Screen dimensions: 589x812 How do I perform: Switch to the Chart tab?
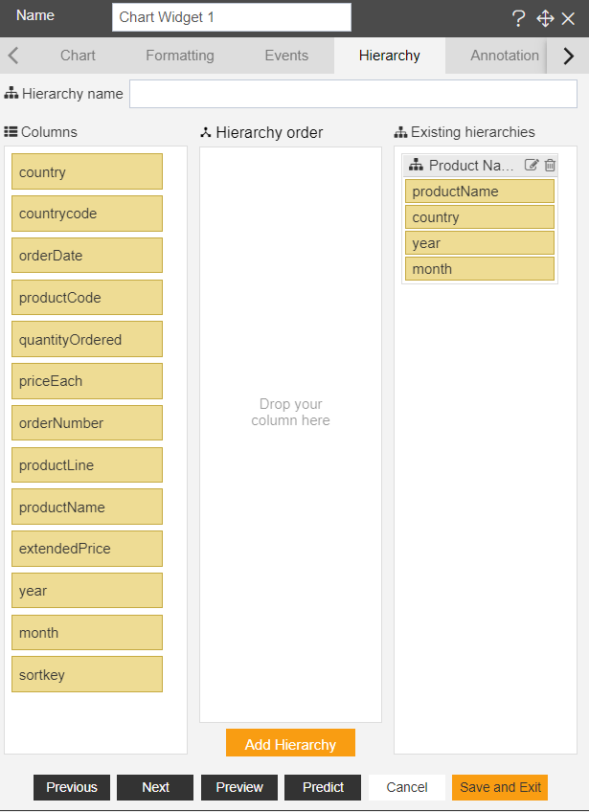[78, 56]
